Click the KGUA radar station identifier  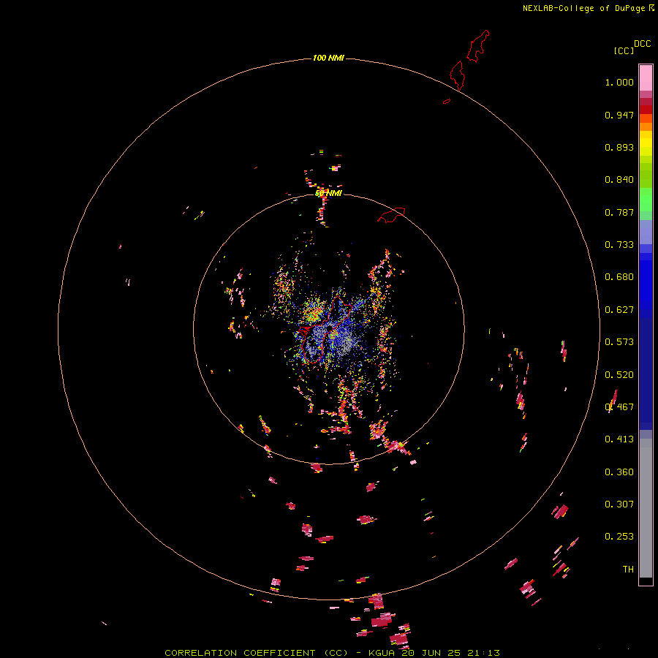(x=382, y=653)
